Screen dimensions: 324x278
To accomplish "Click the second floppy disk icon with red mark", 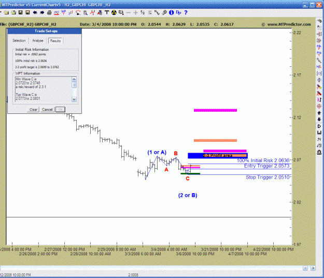I will tap(27, 13).
